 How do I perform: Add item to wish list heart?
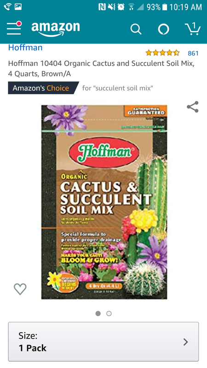pyautogui.click(x=20, y=289)
